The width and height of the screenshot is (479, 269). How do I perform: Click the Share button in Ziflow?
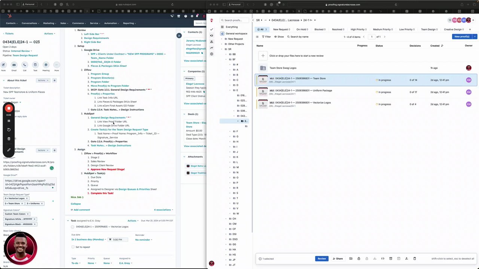[338, 259]
